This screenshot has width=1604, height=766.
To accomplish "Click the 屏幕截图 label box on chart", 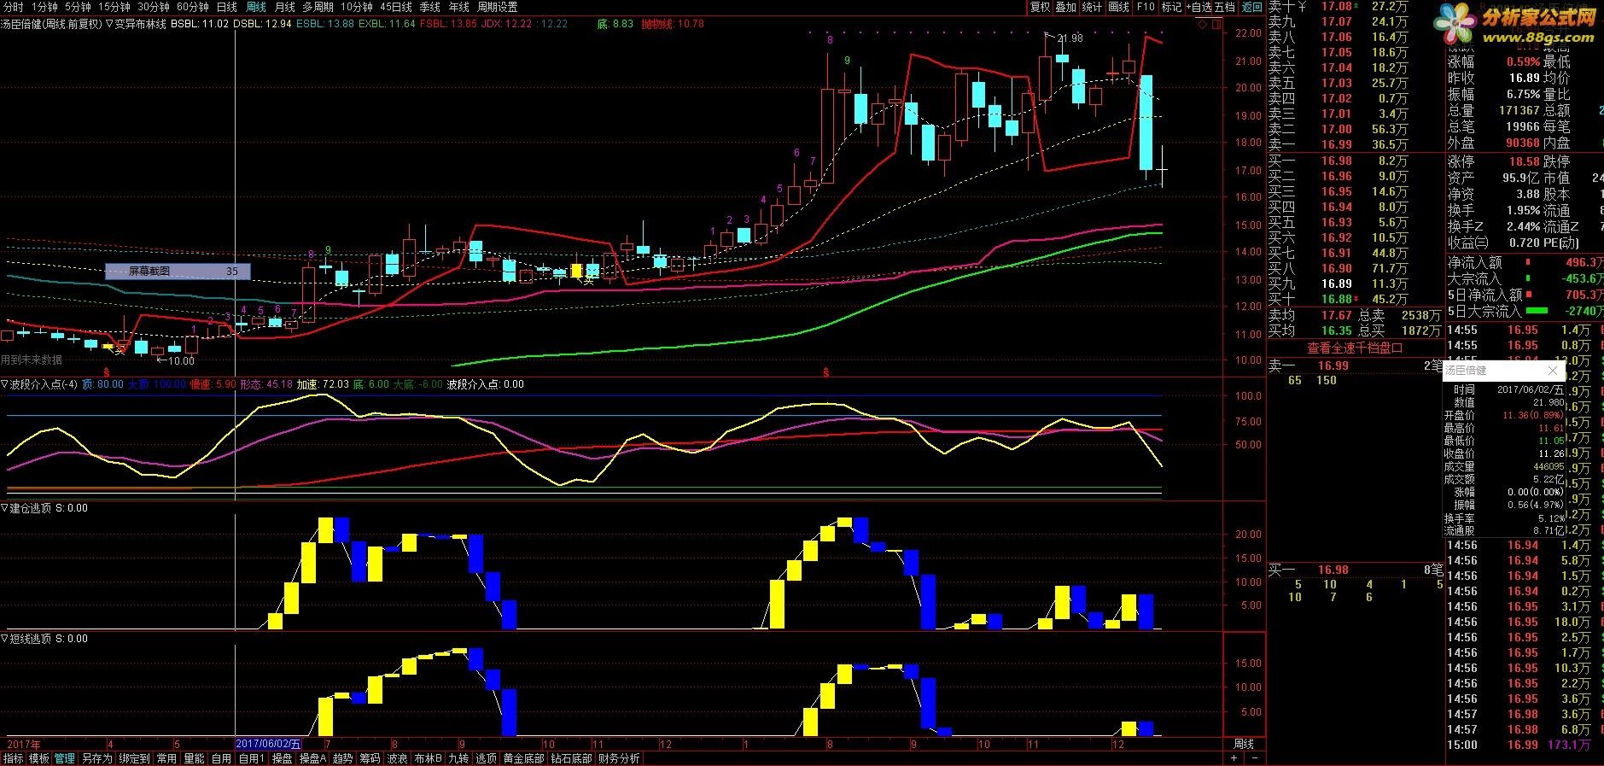I will coord(178,272).
